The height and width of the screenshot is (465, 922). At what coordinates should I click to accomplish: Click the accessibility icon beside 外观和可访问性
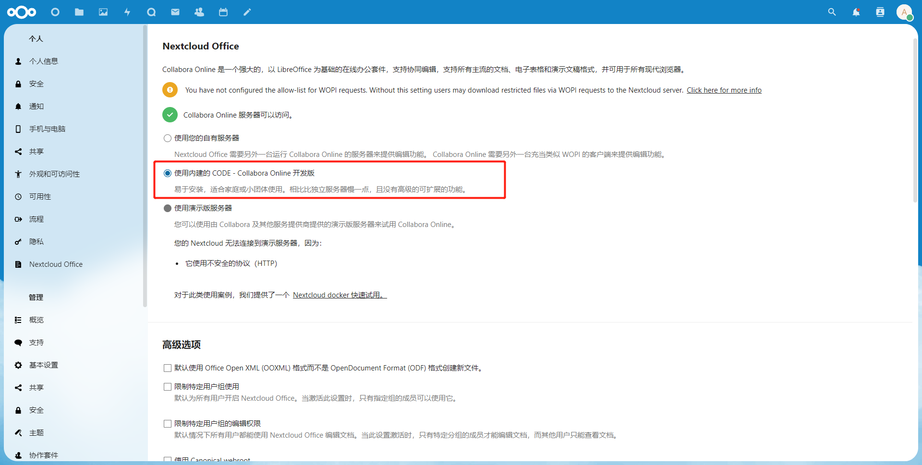tap(18, 174)
